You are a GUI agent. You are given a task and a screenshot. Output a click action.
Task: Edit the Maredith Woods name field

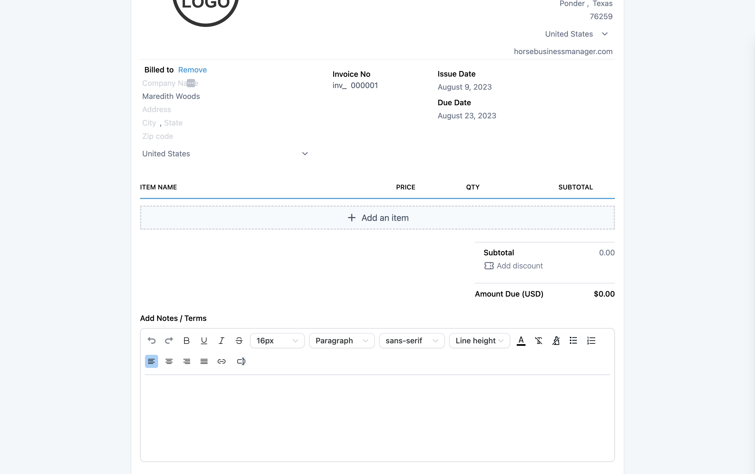click(171, 96)
